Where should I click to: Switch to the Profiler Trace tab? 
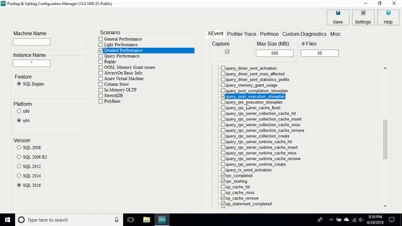pyautogui.click(x=241, y=34)
